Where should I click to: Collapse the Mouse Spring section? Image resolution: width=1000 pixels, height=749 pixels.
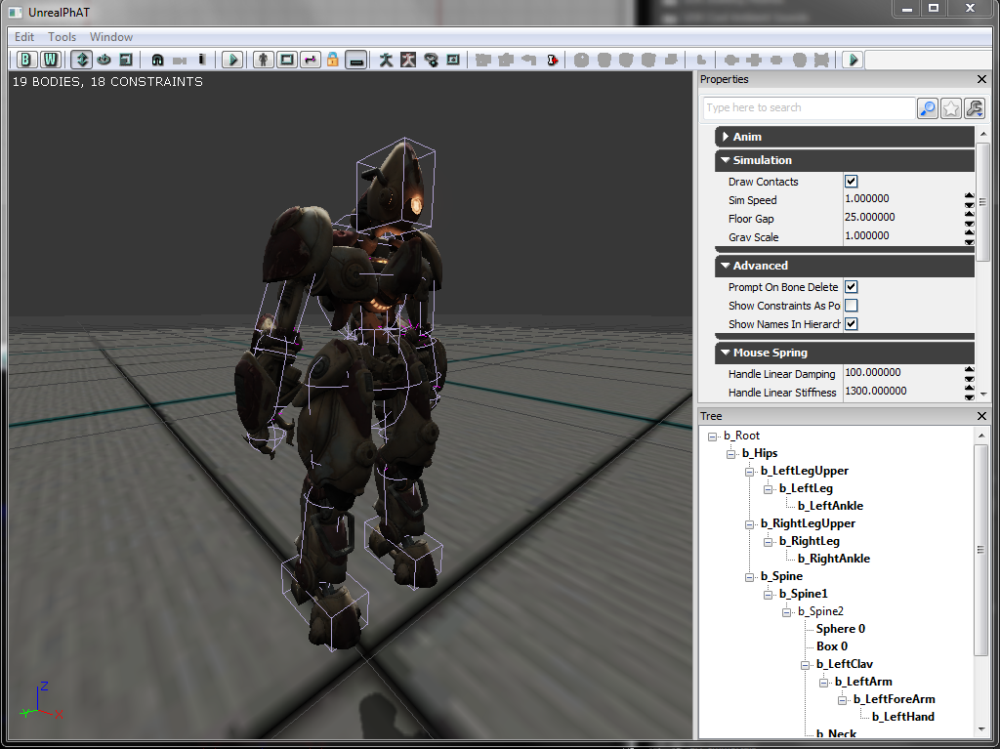(726, 353)
